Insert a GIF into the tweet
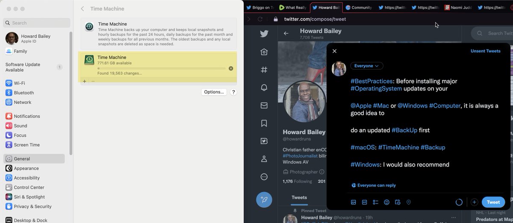Image resolution: width=513 pixels, height=223 pixels. coord(365,202)
